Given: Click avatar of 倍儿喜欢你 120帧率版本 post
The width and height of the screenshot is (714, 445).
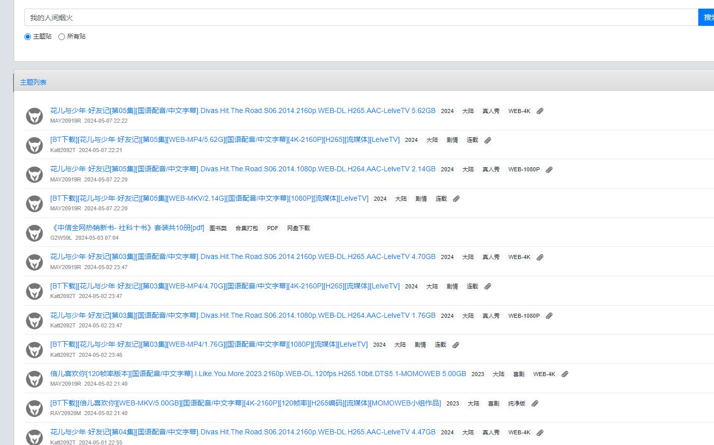Looking at the screenshot, I should tap(35, 379).
